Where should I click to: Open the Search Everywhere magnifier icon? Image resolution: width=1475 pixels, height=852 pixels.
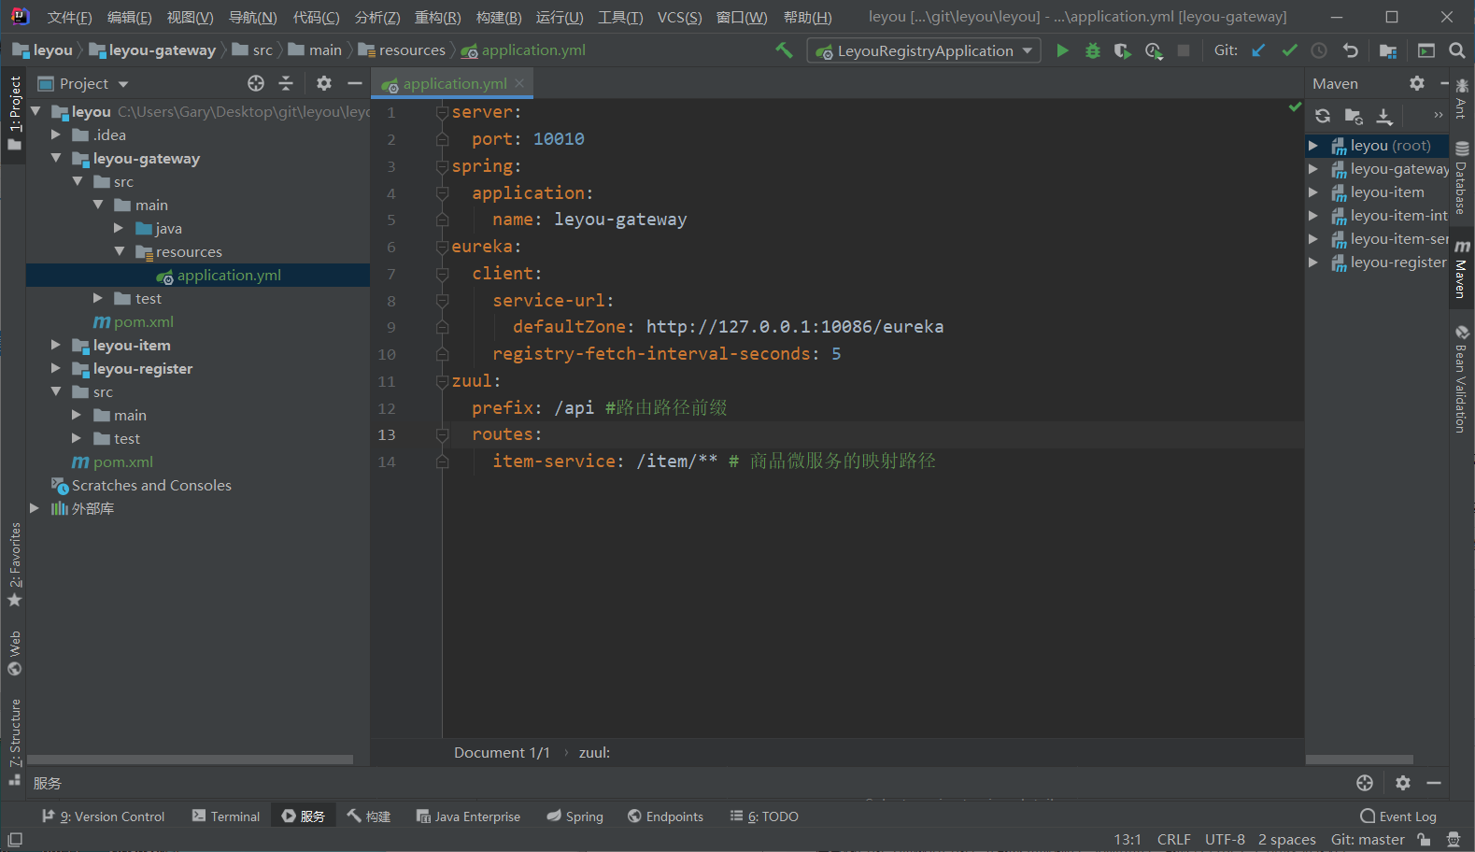(1456, 50)
